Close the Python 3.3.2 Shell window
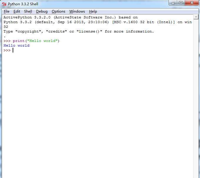Screen dimensions: 200x178 pyautogui.click(x=192, y=3)
